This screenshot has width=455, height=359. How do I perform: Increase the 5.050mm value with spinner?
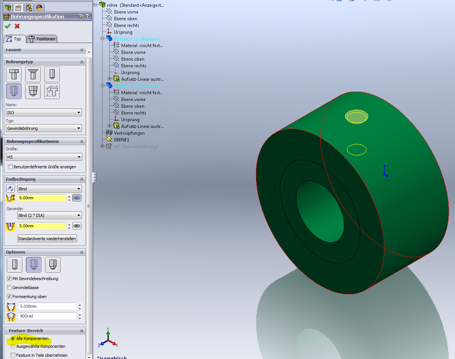[x=79, y=304]
